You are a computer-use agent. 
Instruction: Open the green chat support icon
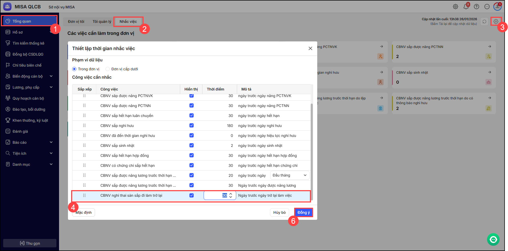pyautogui.click(x=493, y=239)
